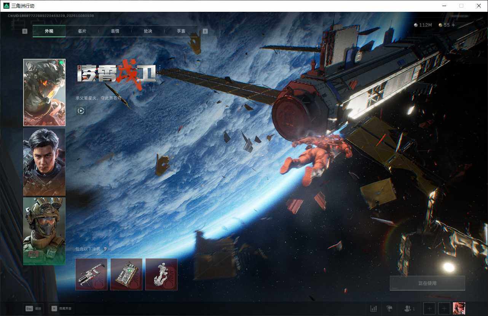This screenshot has width=488, height=316.
Task: Open the player avatar portrait in bottom bar
Action: point(459,308)
